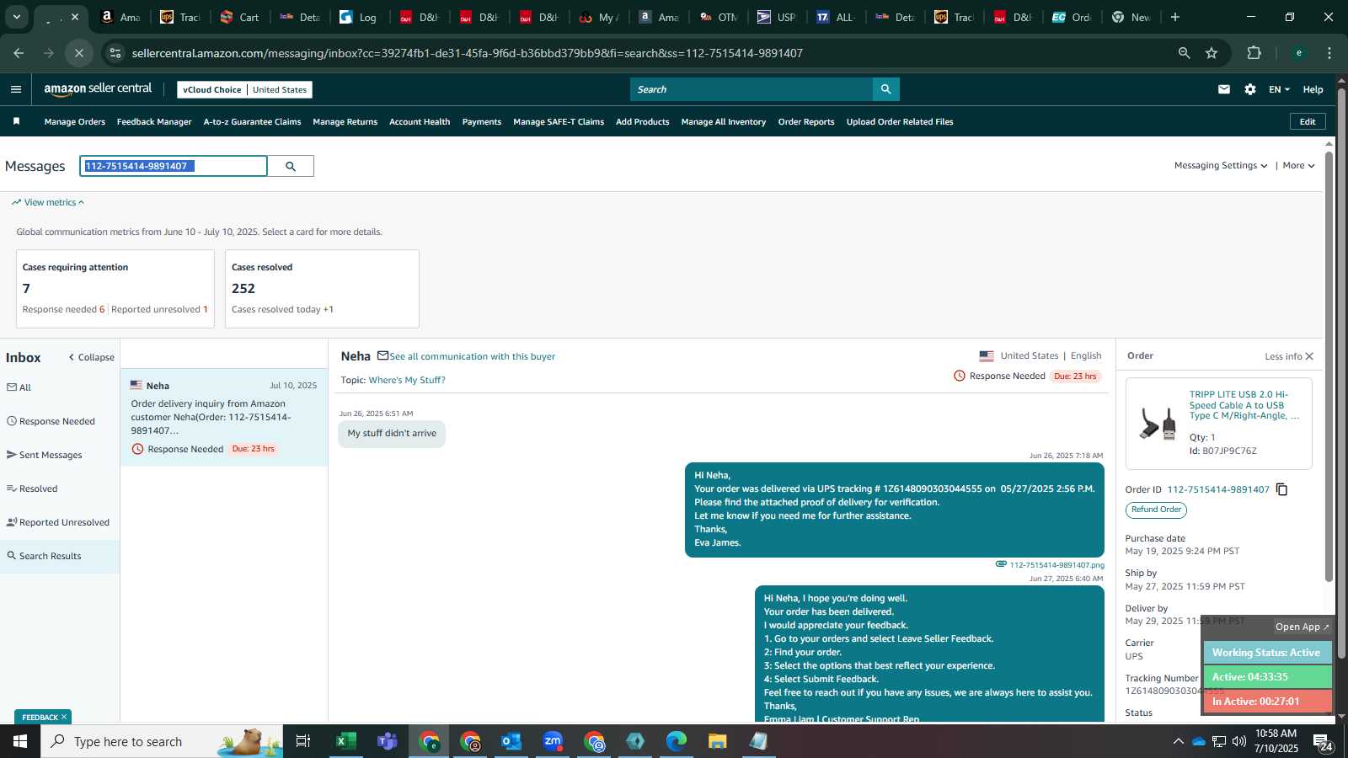Copy the order ID with copy icon
The image size is (1348, 758).
coord(1281,489)
